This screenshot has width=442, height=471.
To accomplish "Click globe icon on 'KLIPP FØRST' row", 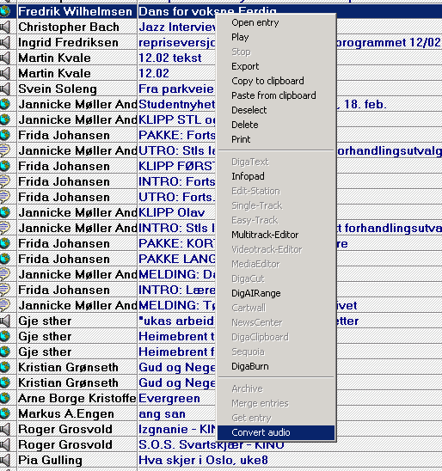I will coord(5,166).
